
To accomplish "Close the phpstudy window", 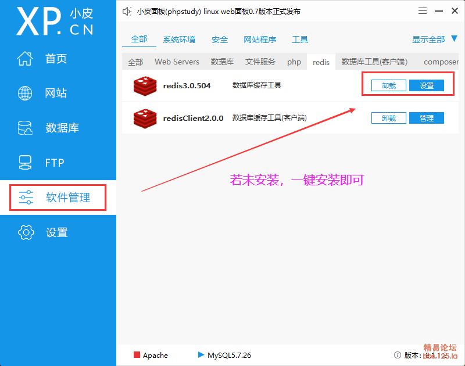I will click(455, 11).
